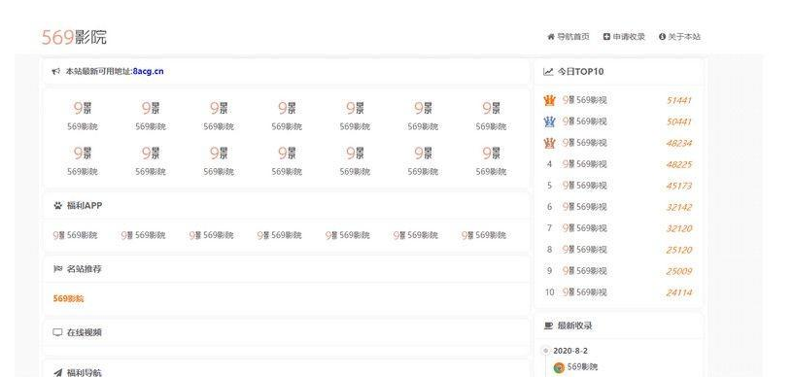The image size is (793, 377).
Task: Open the rank 10 entry showing 24114
Action: [618, 292]
